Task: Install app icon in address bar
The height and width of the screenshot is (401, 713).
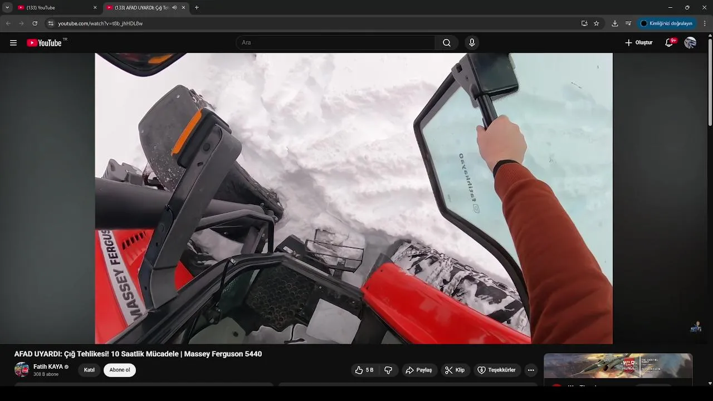Action: point(584,23)
